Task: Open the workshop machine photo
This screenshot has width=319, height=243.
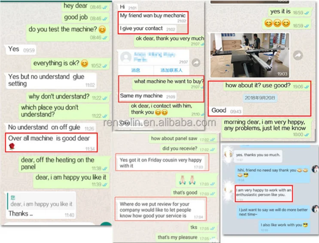Action: pyautogui.click(x=249, y=55)
